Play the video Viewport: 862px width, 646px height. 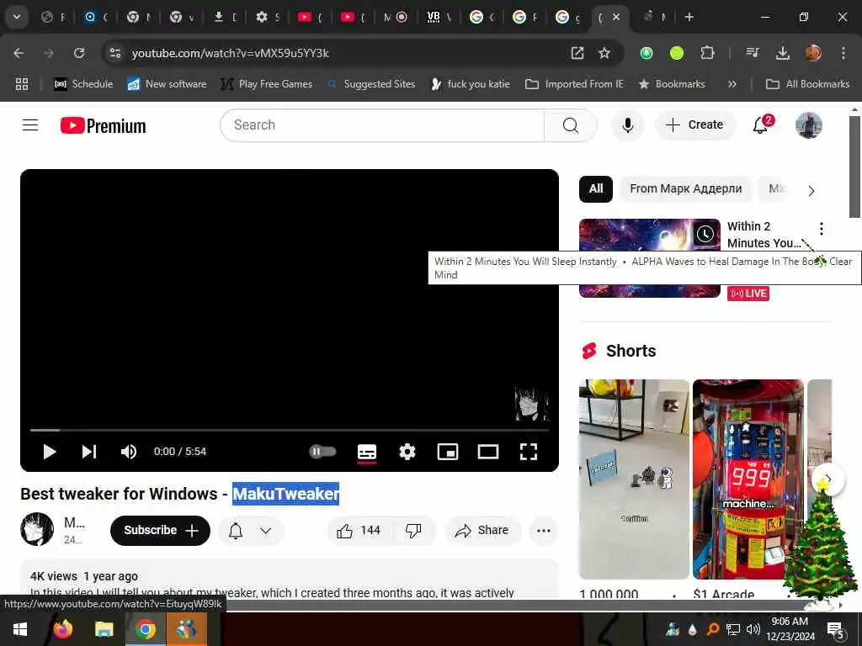point(50,452)
